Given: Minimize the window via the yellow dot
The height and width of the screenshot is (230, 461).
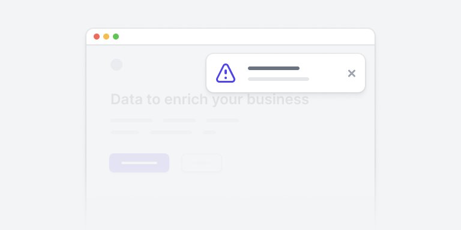Looking at the screenshot, I should [106, 37].
